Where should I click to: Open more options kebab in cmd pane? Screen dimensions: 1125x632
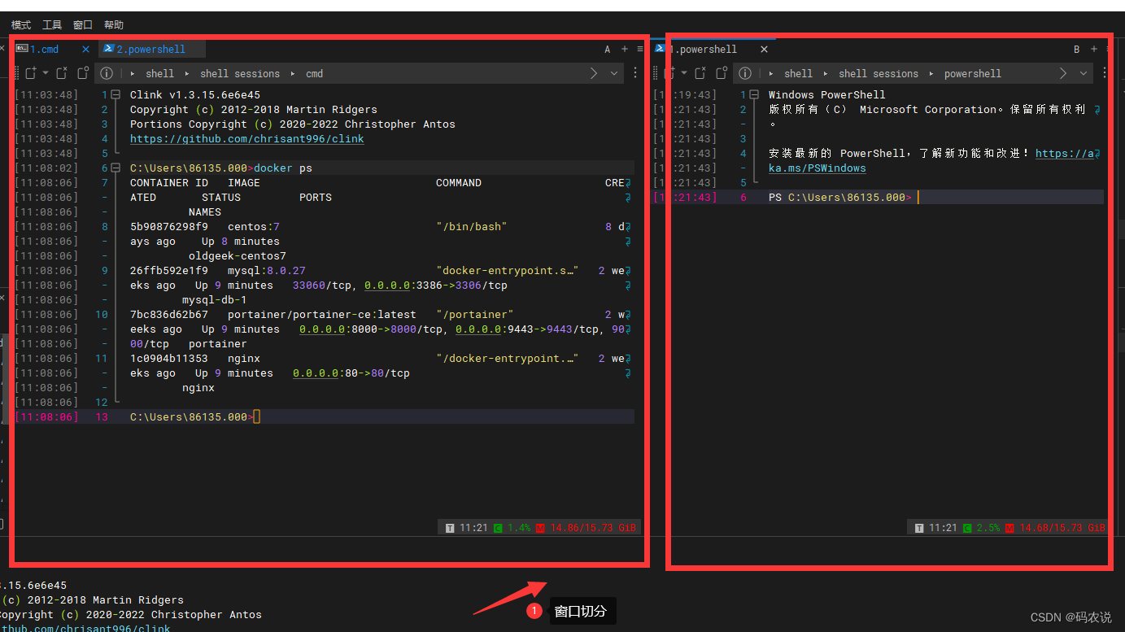tap(635, 73)
